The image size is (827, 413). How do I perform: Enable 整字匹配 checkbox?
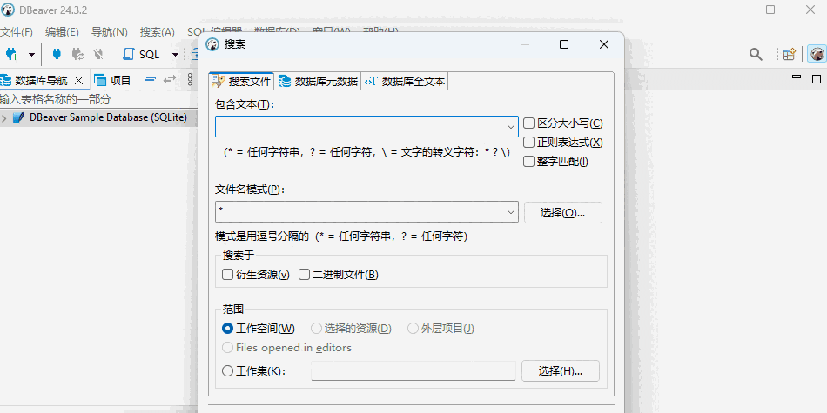(528, 162)
